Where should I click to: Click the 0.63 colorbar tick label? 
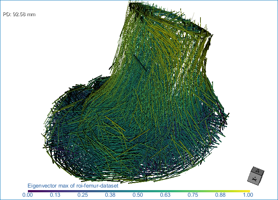[166, 195]
